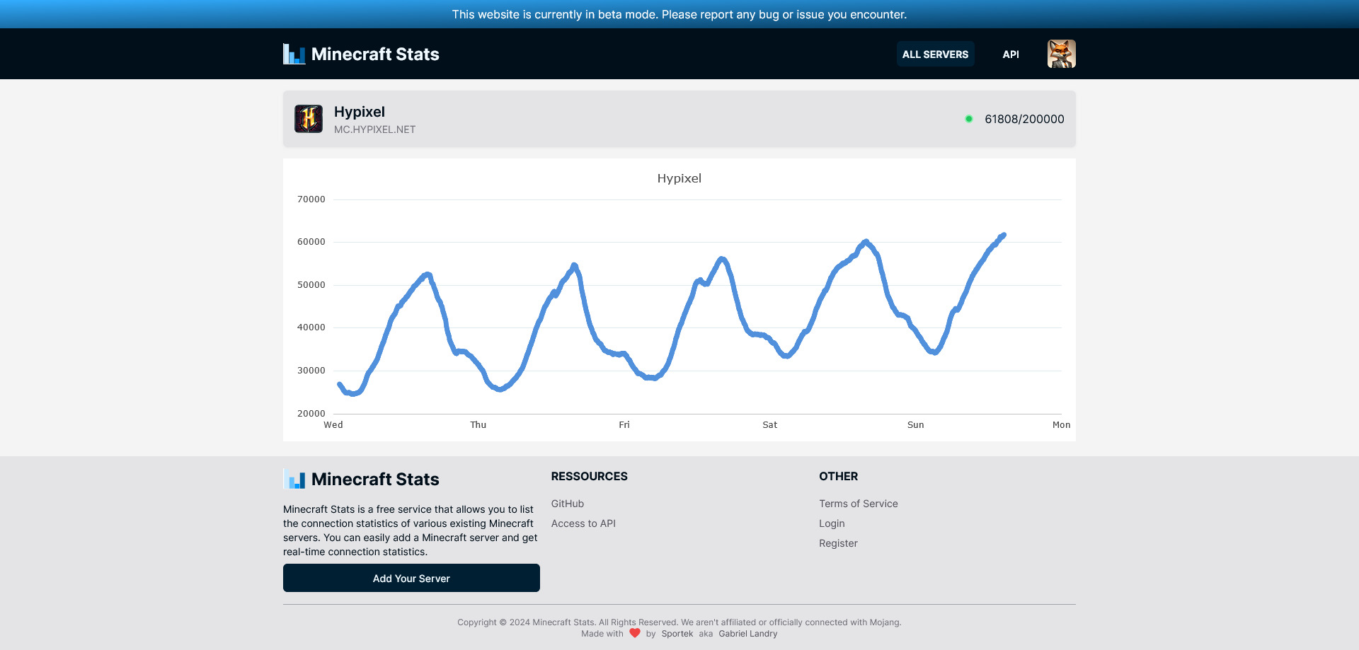The height and width of the screenshot is (650, 1359).
Task: Click the 70000 y-axis label
Action: pyautogui.click(x=311, y=199)
